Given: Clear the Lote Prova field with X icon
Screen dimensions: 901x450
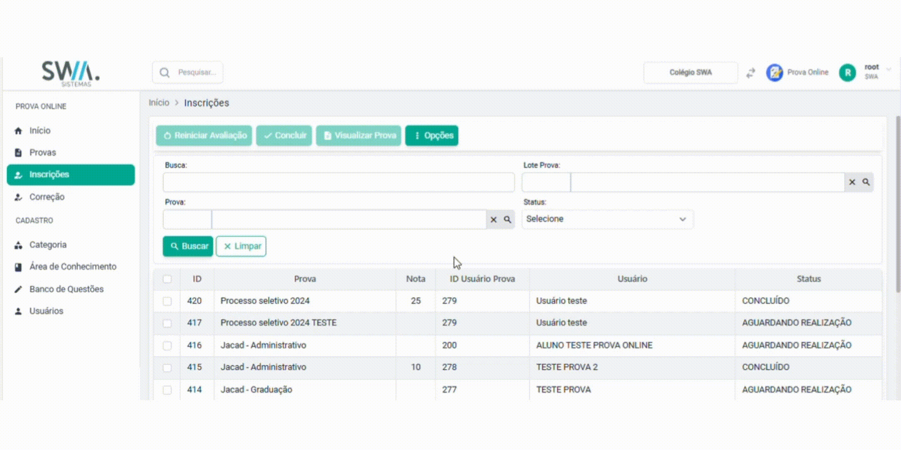Looking at the screenshot, I should (x=852, y=182).
